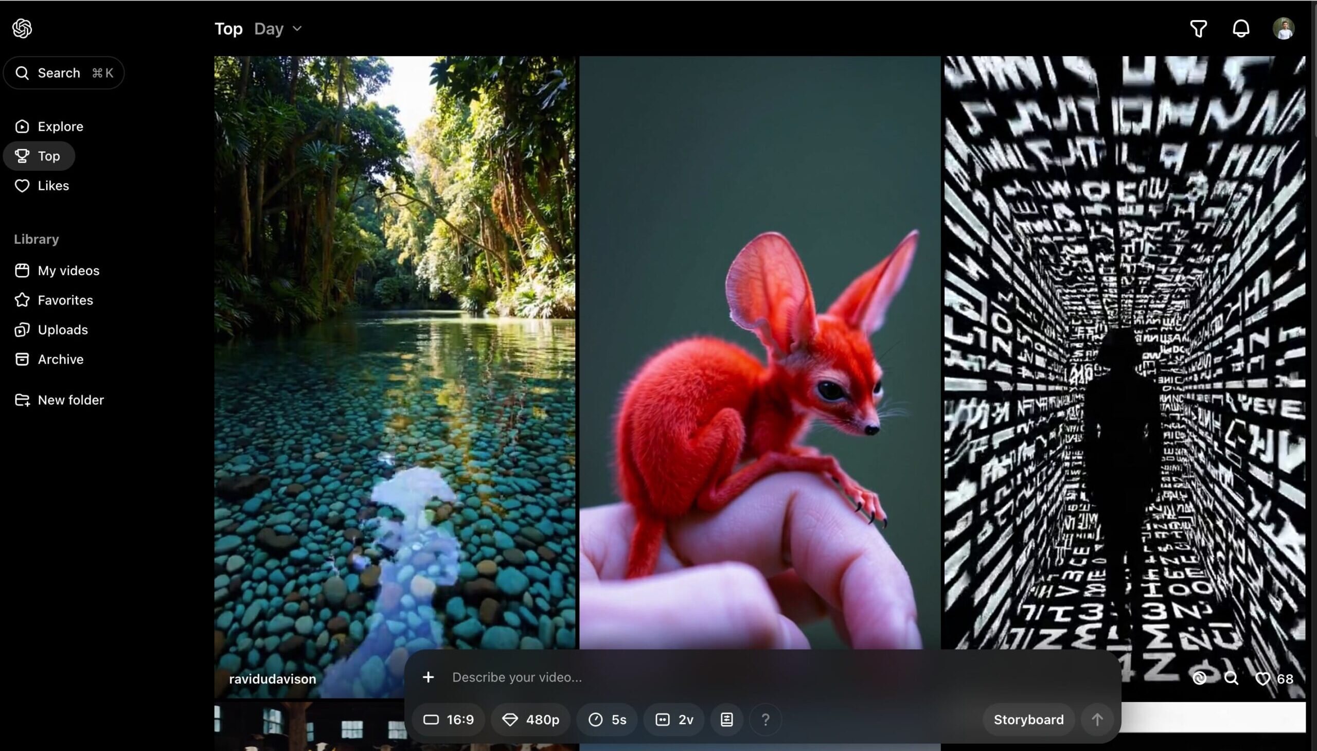Open the 2v variations selector

pos(674,720)
